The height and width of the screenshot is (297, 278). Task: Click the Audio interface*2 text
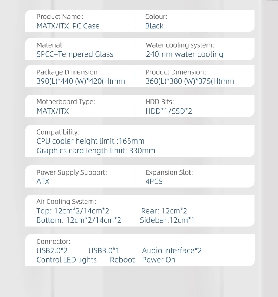click(172, 251)
